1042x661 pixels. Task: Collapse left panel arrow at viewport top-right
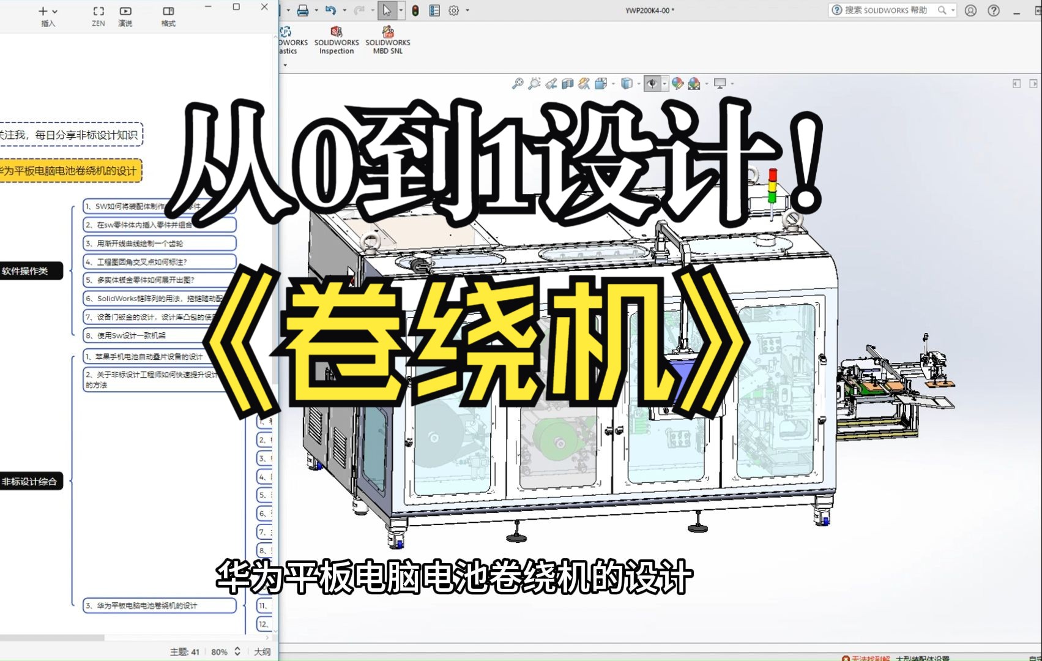(1016, 83)
